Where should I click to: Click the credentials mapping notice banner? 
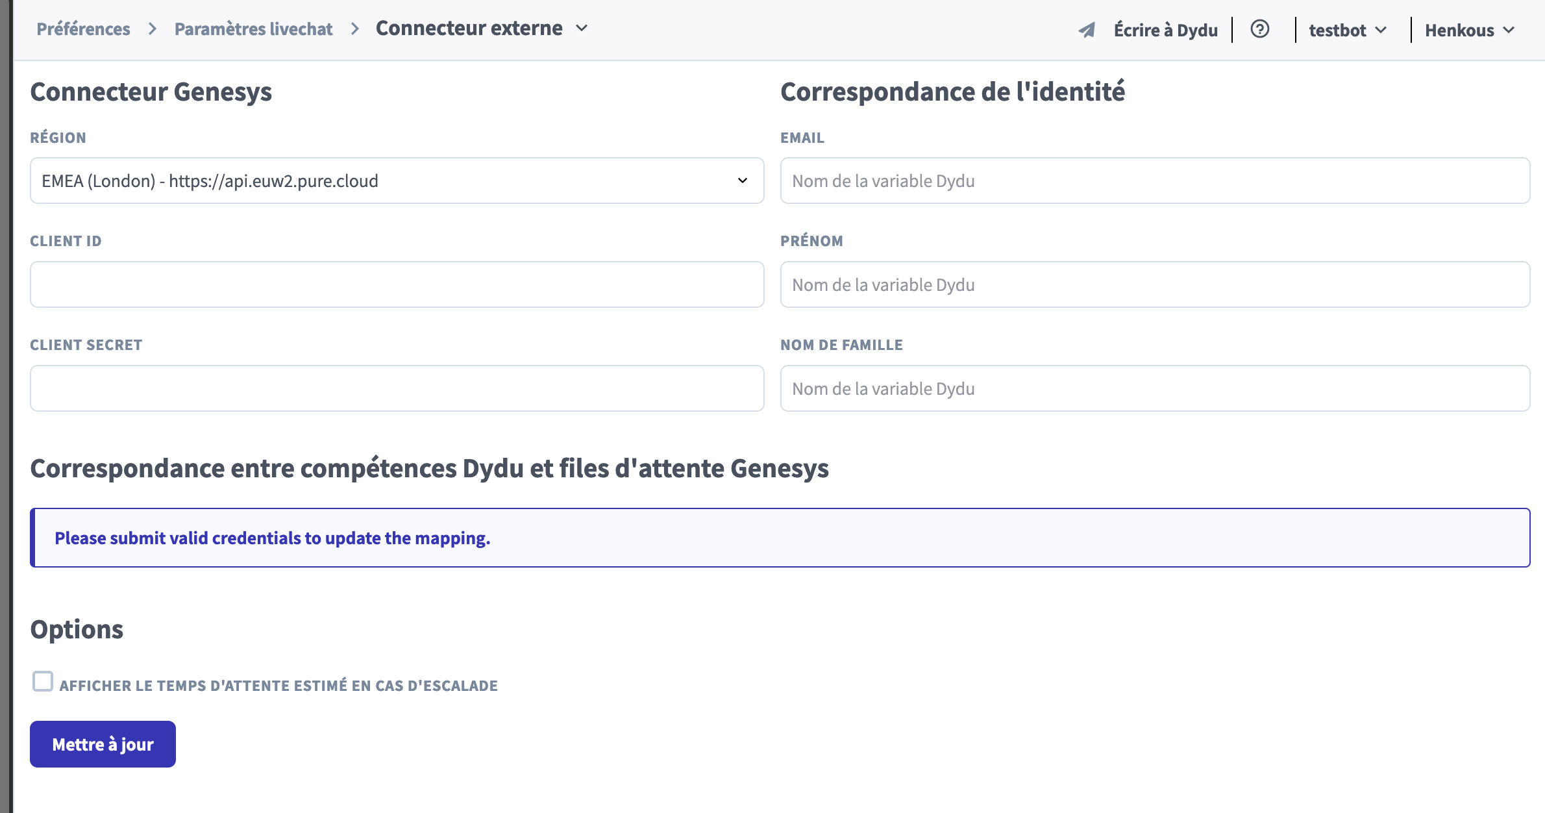pyautogui.click(x=780, y=538)
